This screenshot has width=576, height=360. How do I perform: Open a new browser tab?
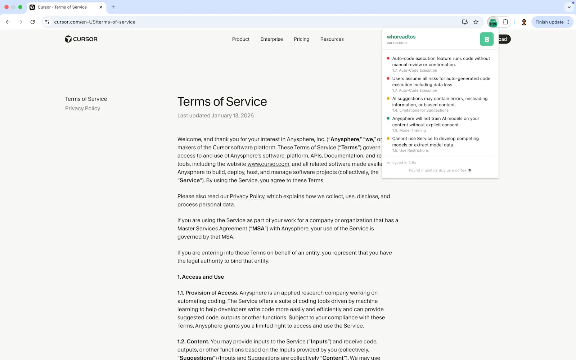[x=113, y=7]
